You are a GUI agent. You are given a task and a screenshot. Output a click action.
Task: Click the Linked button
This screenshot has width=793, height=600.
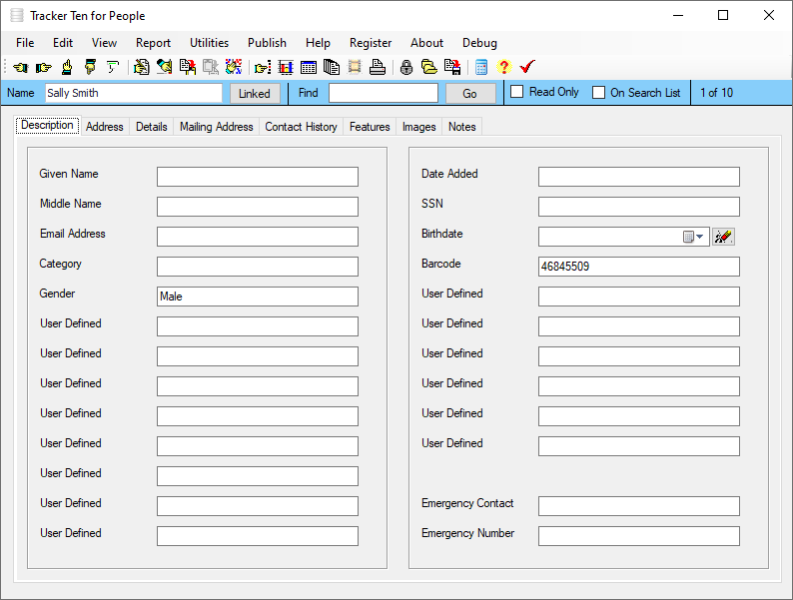point(255,93)
